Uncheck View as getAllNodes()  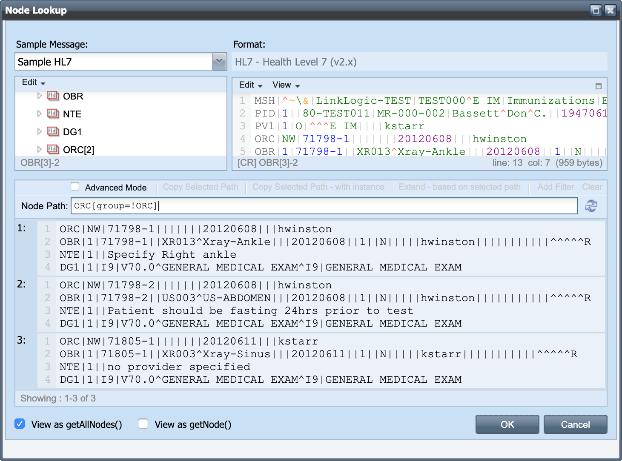point(20,424)
